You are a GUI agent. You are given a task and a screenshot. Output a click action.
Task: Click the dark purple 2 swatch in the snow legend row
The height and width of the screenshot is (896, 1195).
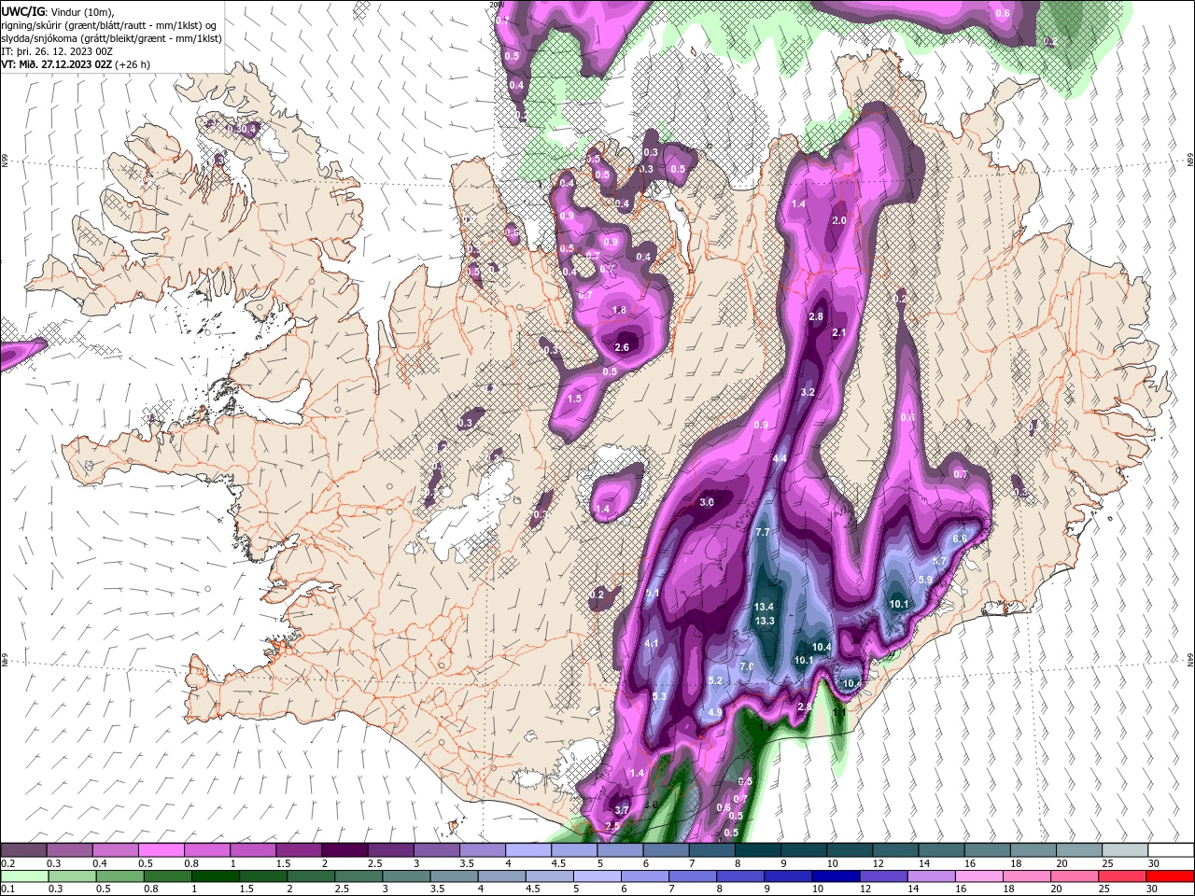click(344, 850)
